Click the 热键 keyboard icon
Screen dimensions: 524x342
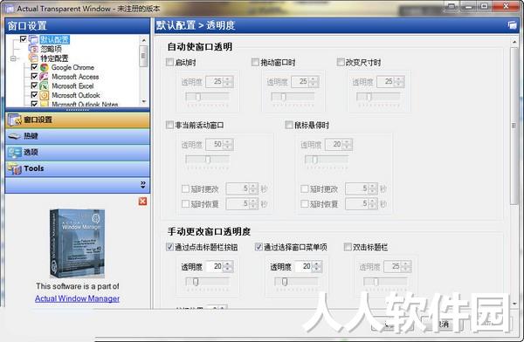pos(15,136)
